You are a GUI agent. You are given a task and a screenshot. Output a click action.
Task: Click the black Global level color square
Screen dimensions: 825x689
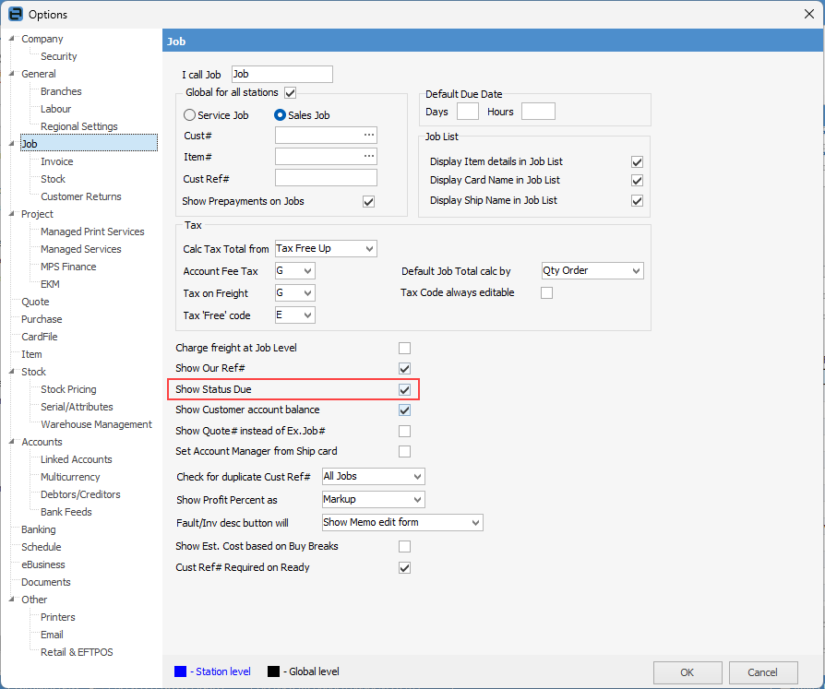click(x=273, y=671)
